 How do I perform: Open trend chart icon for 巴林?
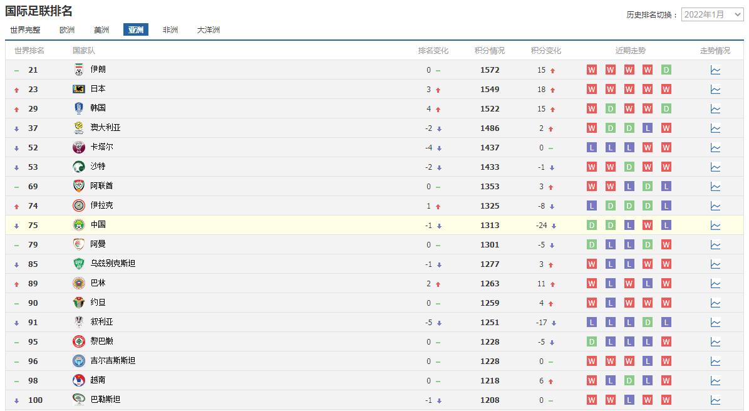click(715, 284)
